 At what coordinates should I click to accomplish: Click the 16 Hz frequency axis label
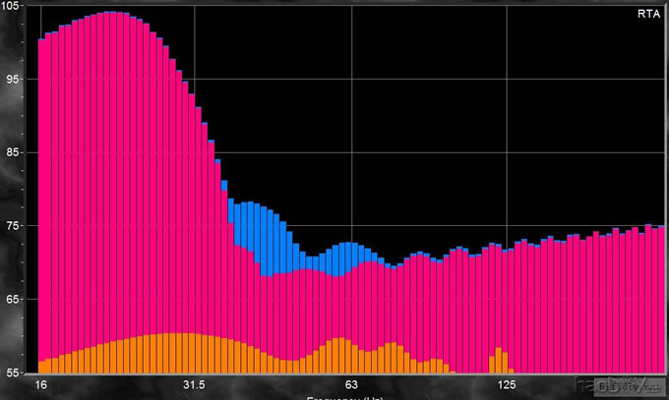coord(42,384)
